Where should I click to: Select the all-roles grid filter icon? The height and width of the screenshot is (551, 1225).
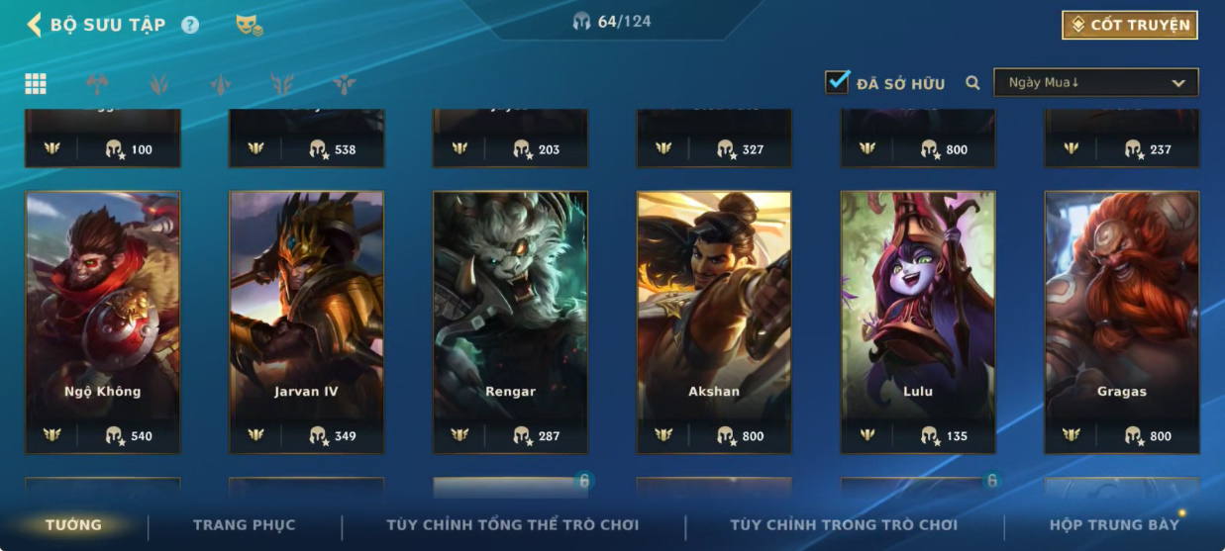click(x=36, y=84)
